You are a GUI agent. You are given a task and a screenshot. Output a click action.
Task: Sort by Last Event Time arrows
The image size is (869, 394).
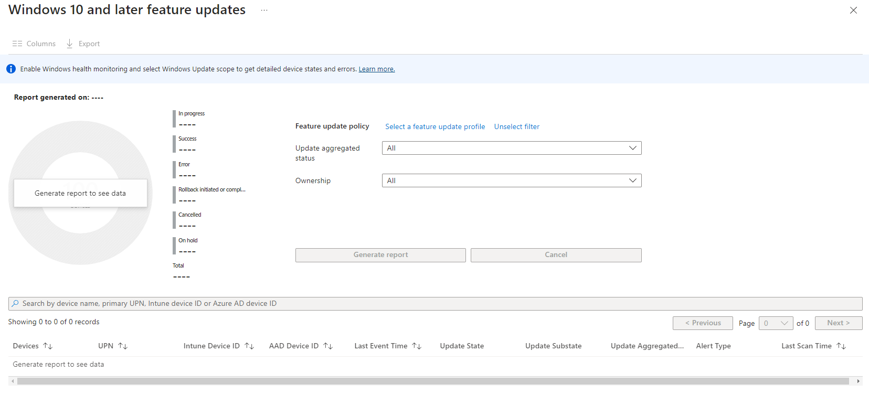[x=417, y=346]
